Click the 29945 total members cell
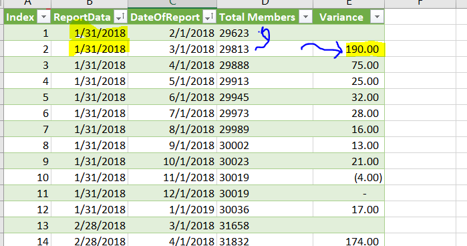This screenshot has height=246, width=467. [265, 97]
